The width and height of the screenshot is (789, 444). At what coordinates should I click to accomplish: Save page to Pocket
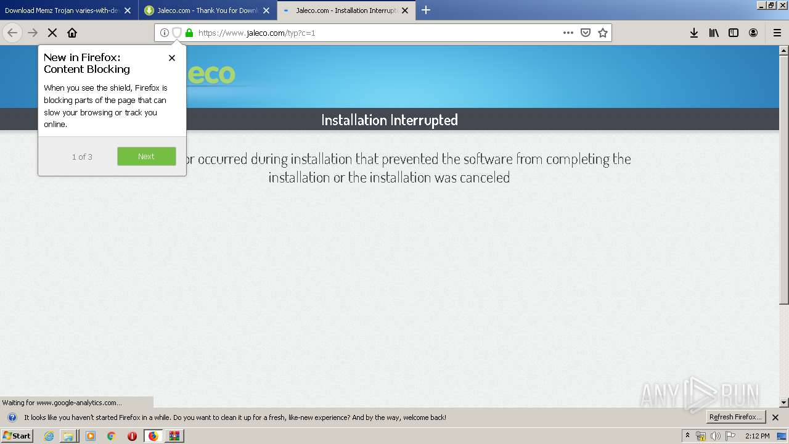(x=586, y=33)
